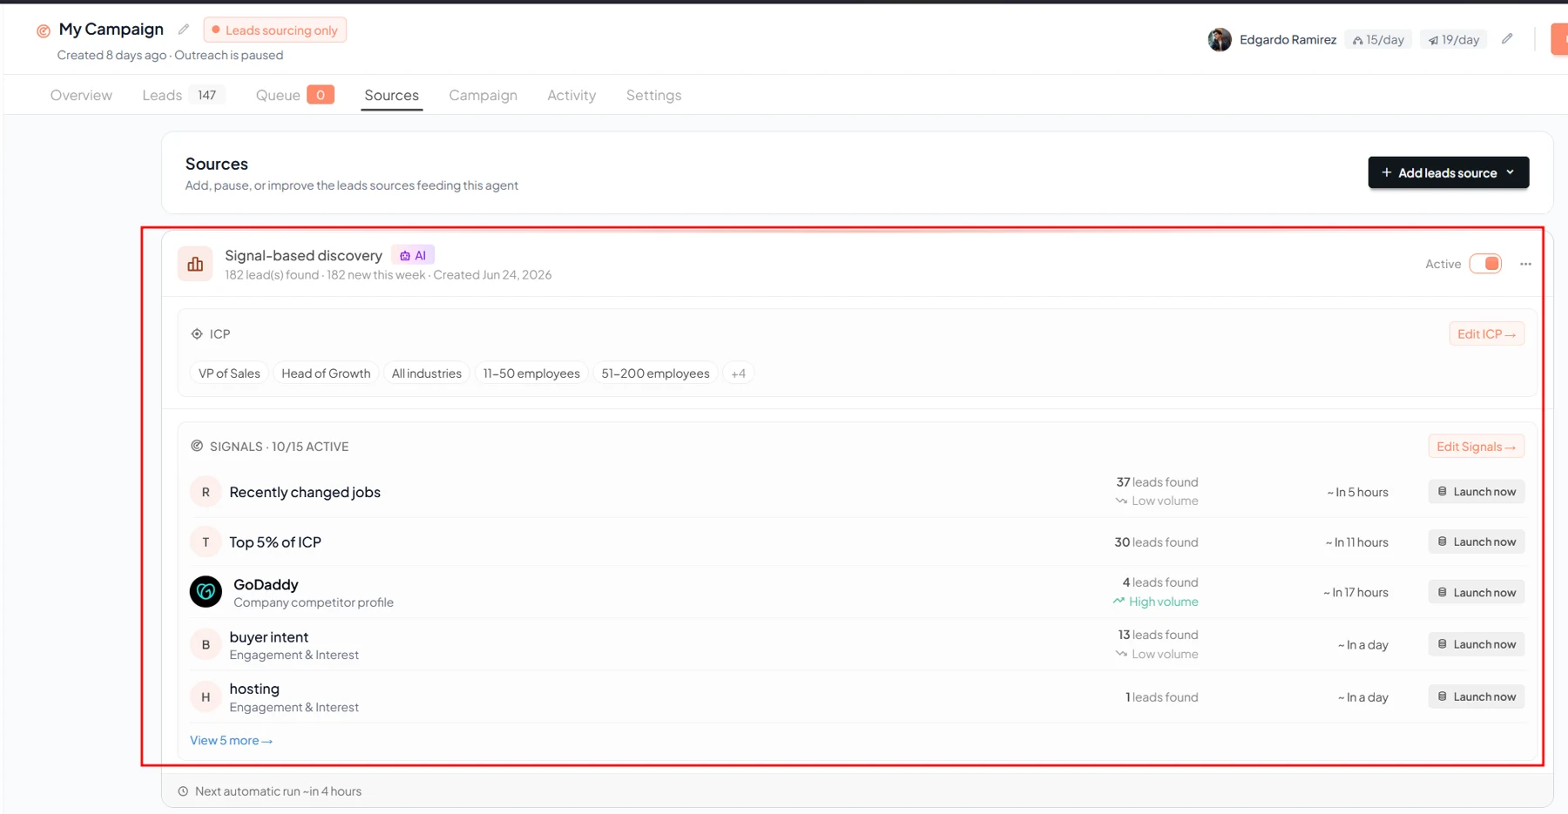The width and height of the screenshot is (1568, 814).
Task: Click the Signals section icon
Action: click(197, 446)
